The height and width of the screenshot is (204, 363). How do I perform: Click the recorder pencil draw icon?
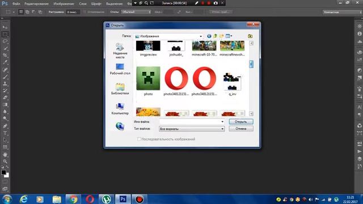point(197,3)
